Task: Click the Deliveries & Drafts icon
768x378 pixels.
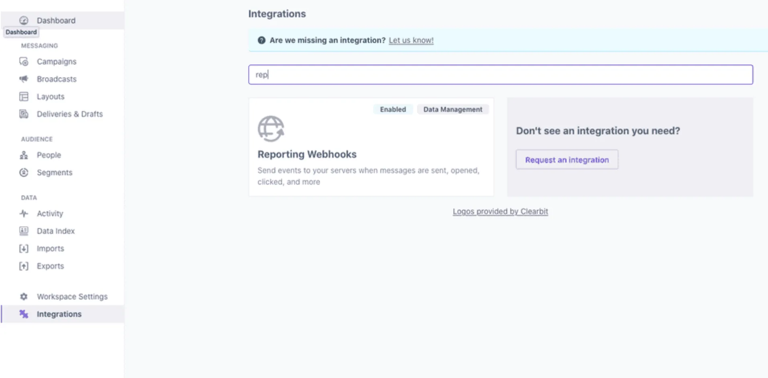Action: click(x=24, y=114)
